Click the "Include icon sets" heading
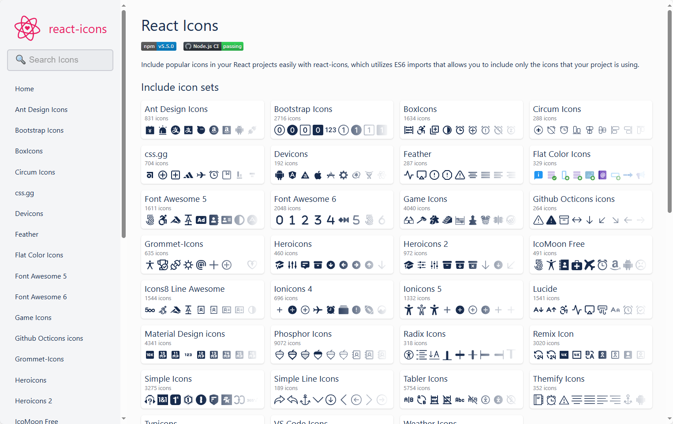The image size is (673, 424). click(x=180, y=87)
